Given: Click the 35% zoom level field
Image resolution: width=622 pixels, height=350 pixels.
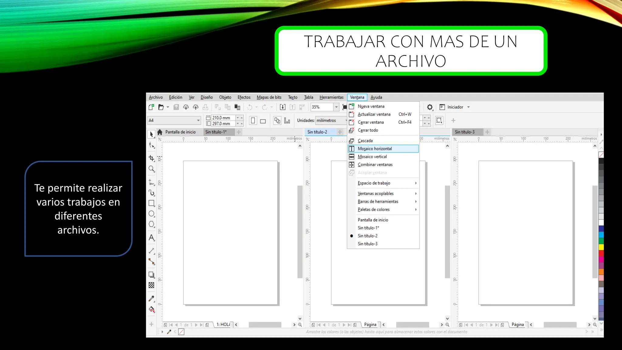Looking at the screenshot, I should (322, 107).
